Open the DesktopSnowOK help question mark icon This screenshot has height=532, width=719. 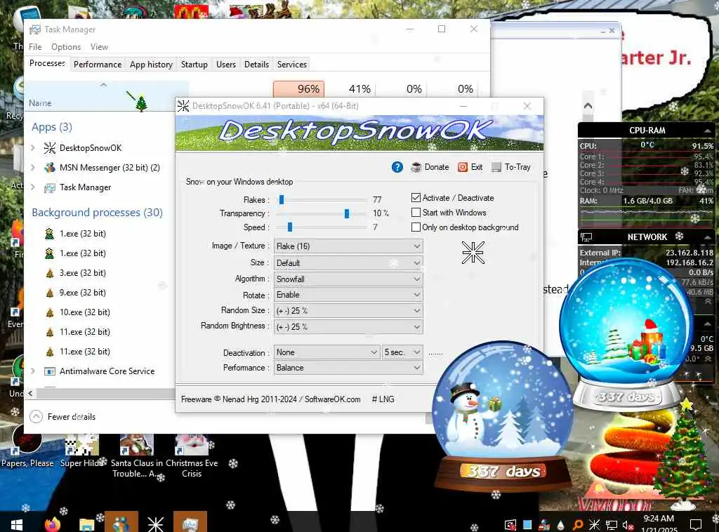click(397, 167)
